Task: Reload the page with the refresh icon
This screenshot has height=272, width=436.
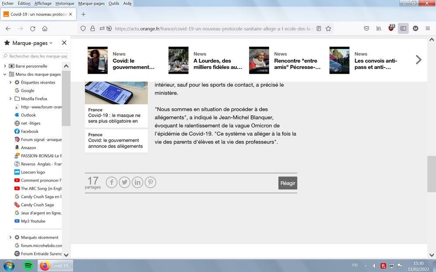Action: pos(32,29)
